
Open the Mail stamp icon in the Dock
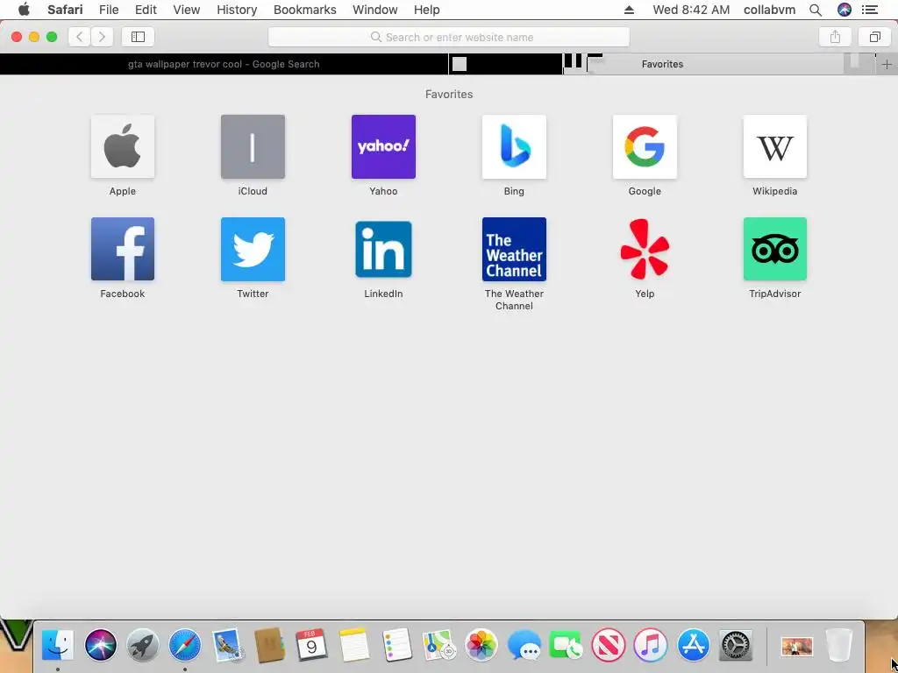(227, 646)
